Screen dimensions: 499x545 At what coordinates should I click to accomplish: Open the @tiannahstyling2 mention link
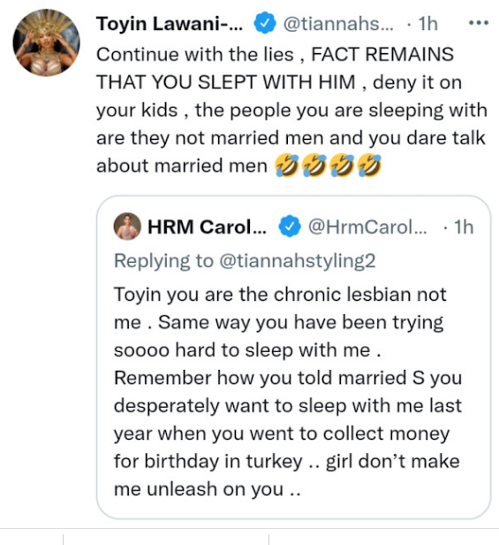pos(298,261)
